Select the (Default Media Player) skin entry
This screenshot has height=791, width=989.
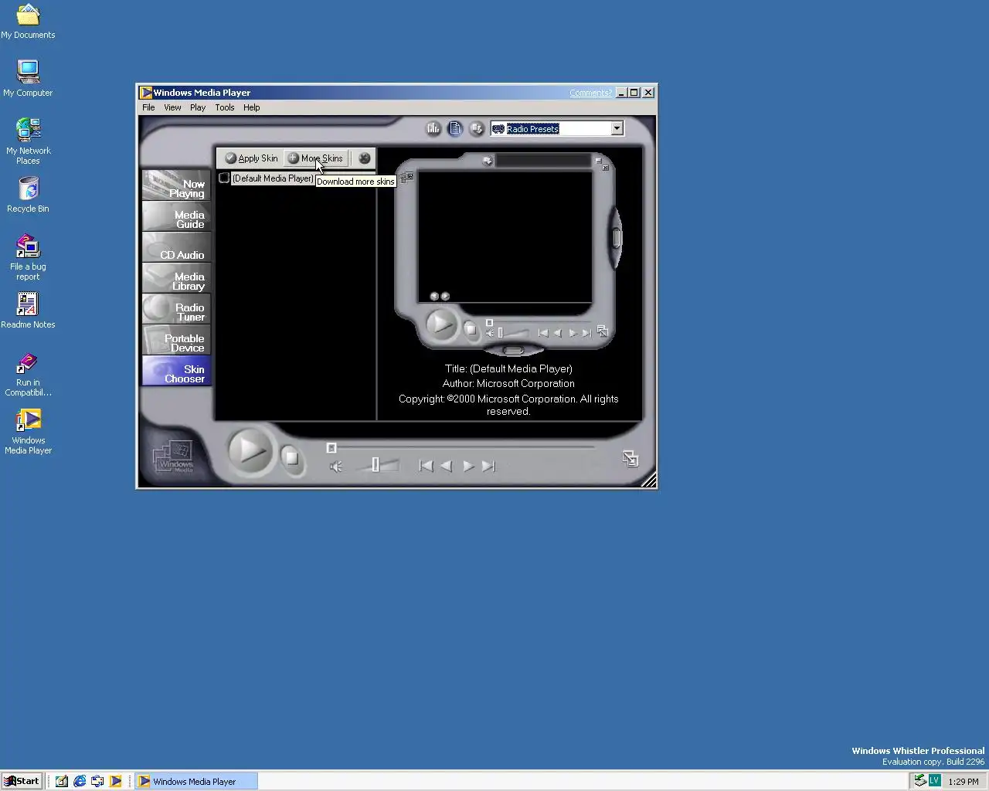273,178
